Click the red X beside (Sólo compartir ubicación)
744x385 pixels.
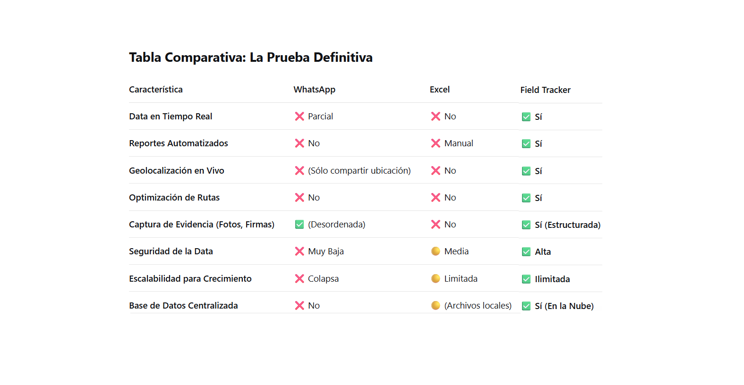pyautogui.click(x=299, y=171)
